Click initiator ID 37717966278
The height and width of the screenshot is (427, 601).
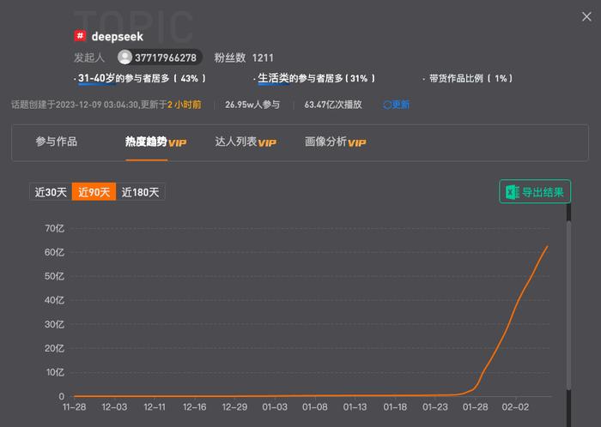pos(166,57)
